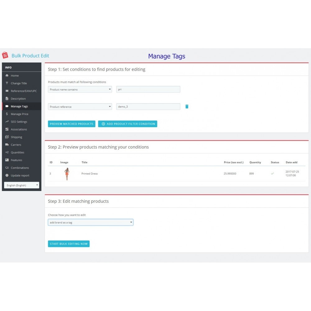Open the English language selector
311x311 pixels.
pos(21,185)
